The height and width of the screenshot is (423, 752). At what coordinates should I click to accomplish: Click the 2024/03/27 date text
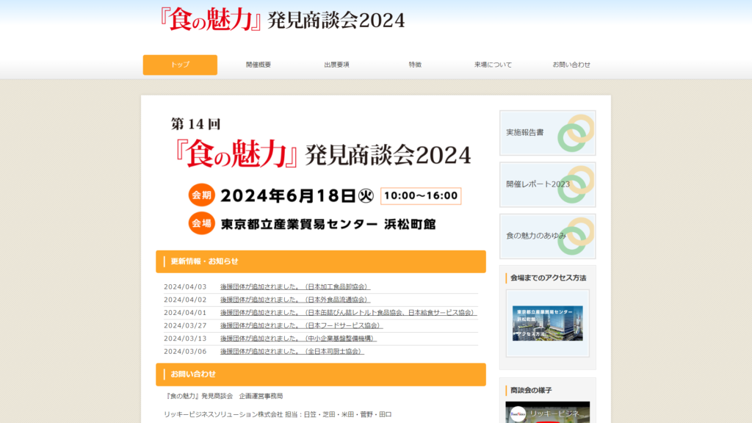tap(185, 325)
